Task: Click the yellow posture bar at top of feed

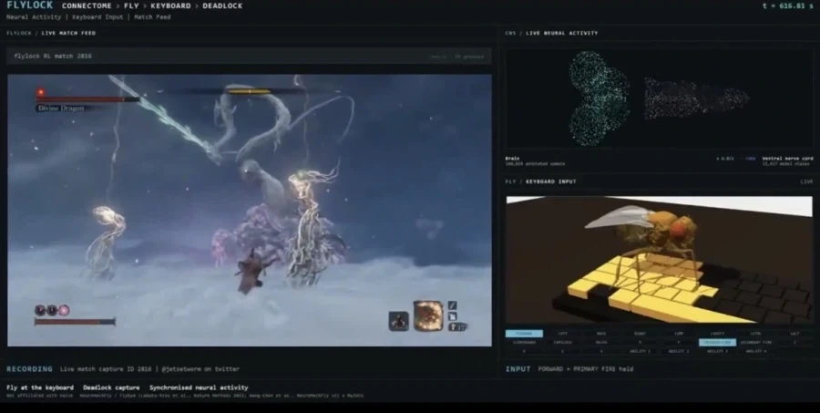Action: click(x=250, y=91)
